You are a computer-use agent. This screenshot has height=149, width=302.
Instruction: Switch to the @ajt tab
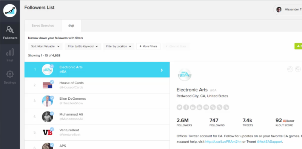click(x=71, y=26)
